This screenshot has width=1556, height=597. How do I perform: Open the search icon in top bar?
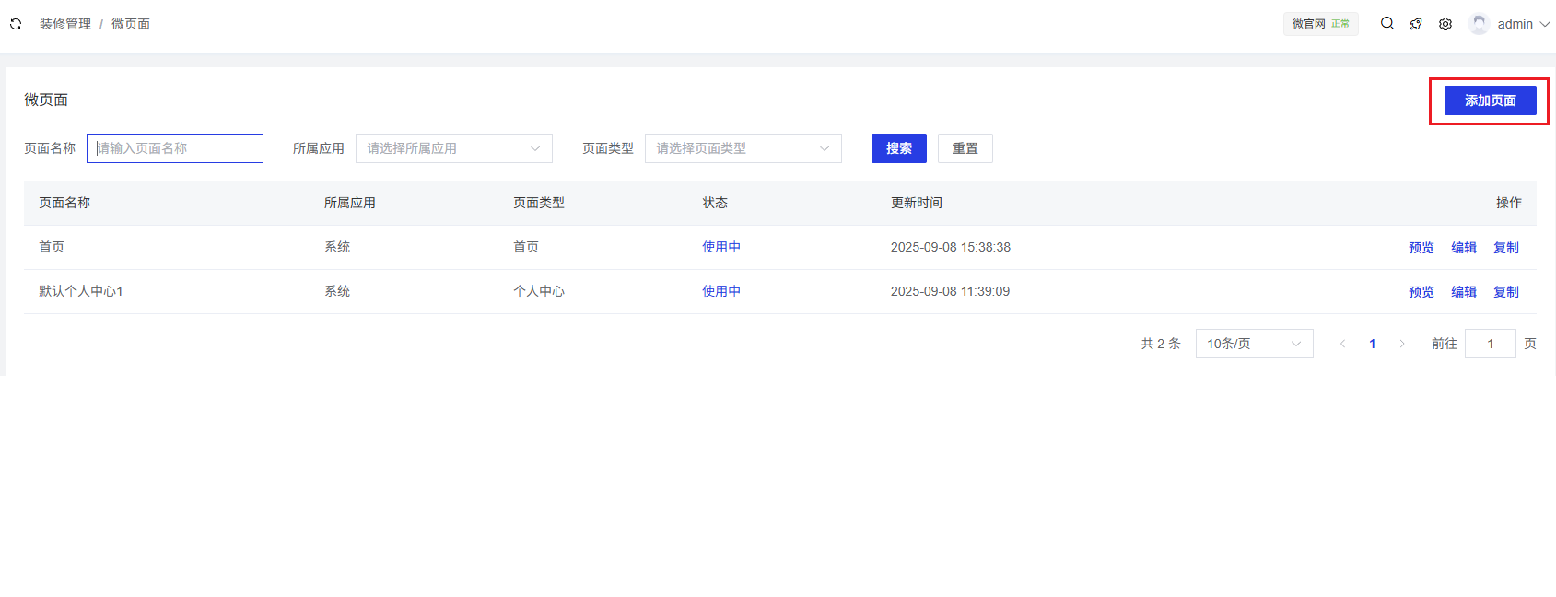pyautogui.click(x=1386, y=24)
